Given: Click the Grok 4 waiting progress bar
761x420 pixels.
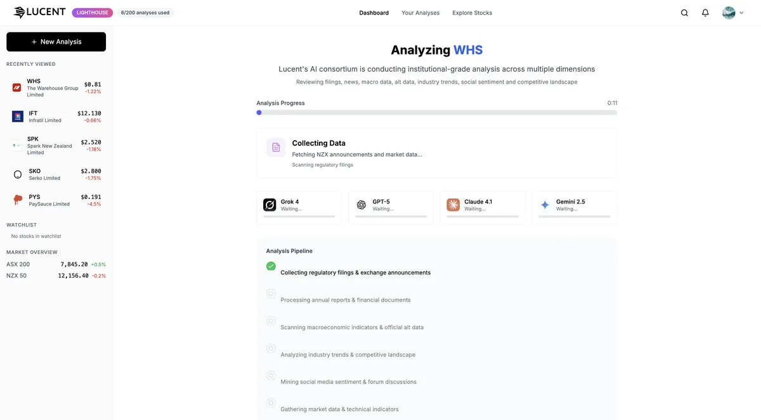Looking at the screenshot, I should (x=299, y=217).
